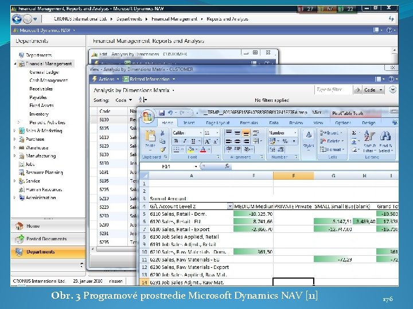Open the PivotTable Options tab
This screenshot has width=413, height=309.
(343, 122)
